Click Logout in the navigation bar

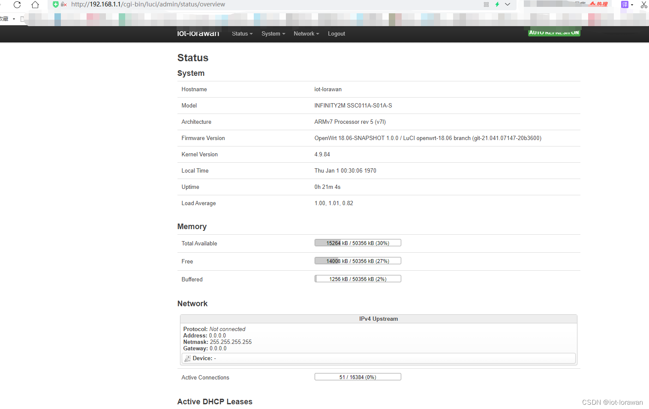(x=336, y=34)
